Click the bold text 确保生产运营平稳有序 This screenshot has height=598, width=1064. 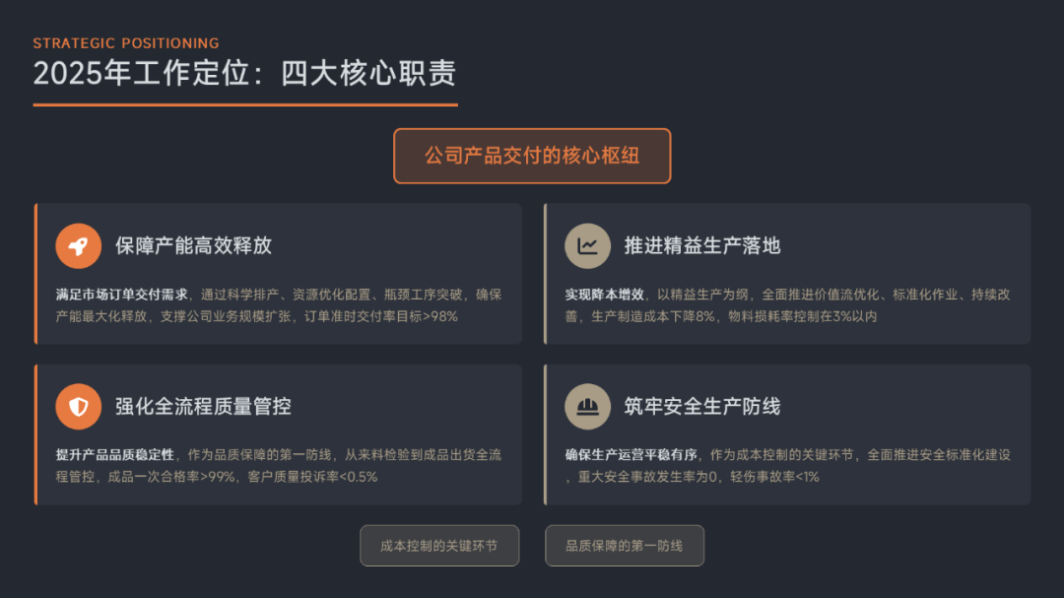(632, 455)
